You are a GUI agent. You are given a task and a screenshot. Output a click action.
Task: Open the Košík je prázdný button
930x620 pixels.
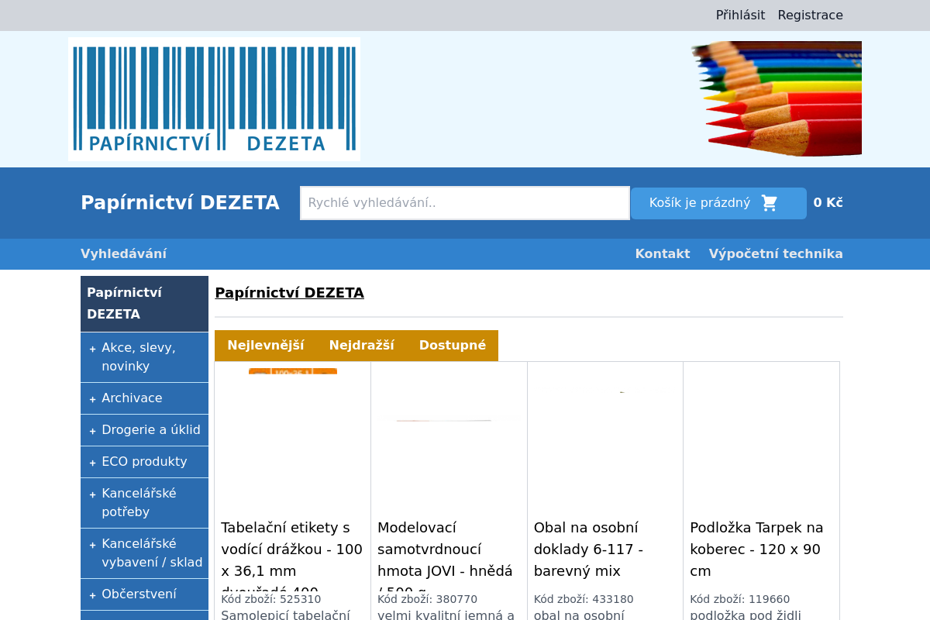point(718,203)
